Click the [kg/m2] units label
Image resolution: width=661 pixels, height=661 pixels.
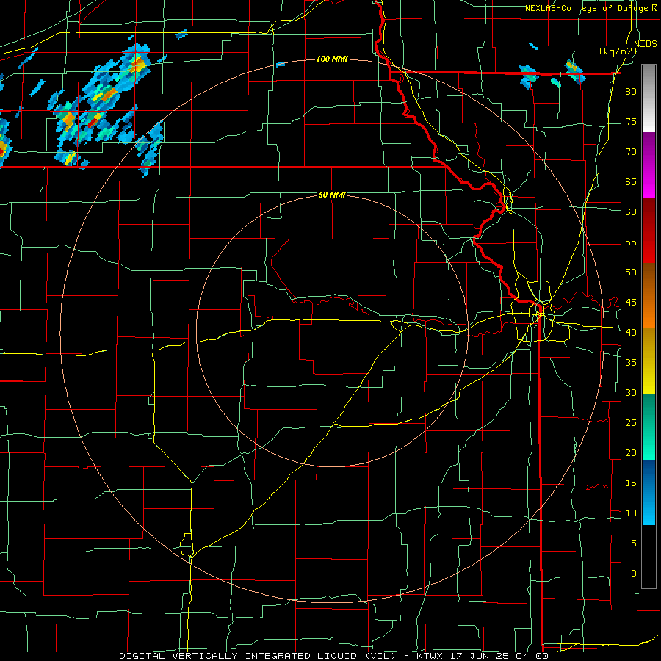618,51
